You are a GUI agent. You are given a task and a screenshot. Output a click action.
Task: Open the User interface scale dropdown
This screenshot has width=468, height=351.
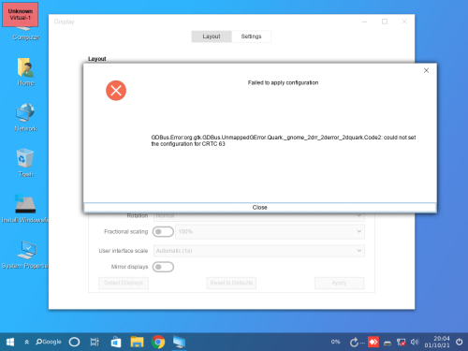point(259,251)
